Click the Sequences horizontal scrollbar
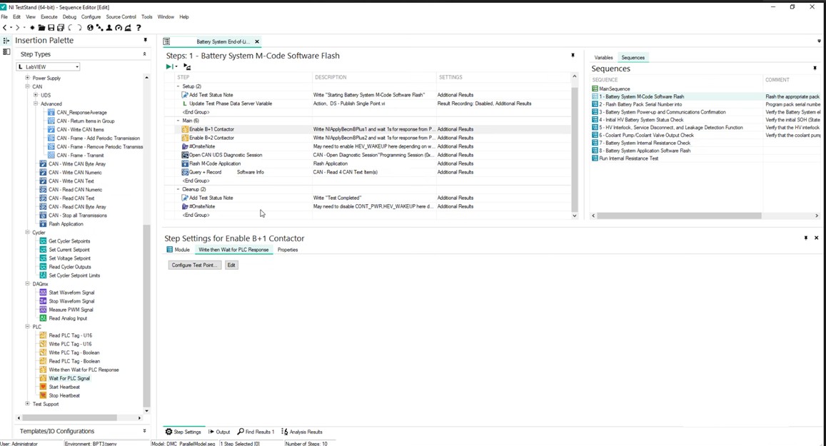826x446 pixels. (679, 216)
